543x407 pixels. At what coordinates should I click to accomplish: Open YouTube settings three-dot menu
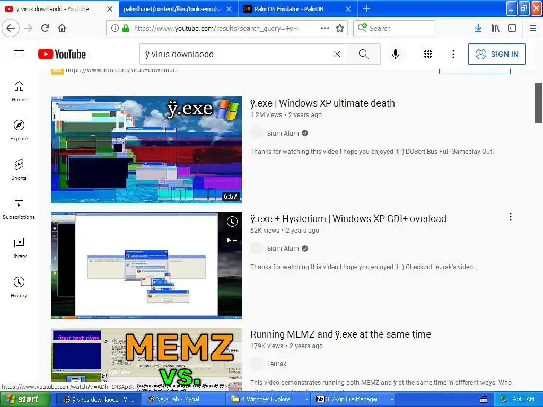[453, 54]
